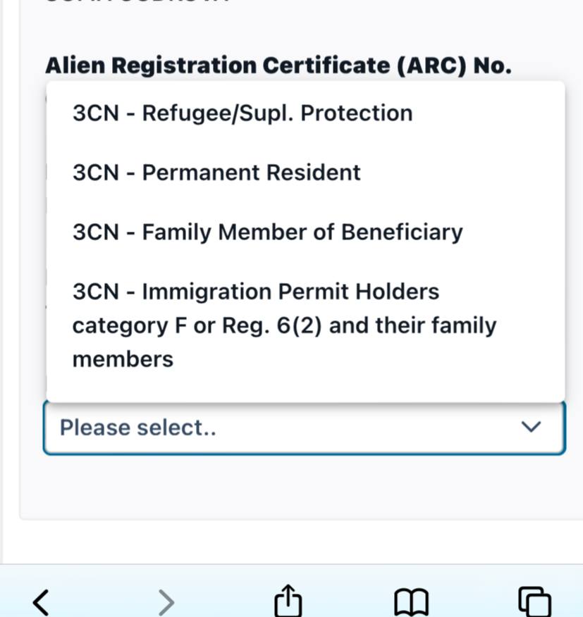Click the 'Please select..' placeholder text
Screen dimensions: 583x617
137,428
